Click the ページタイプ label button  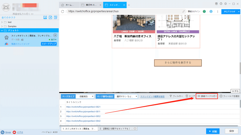point(68,96)
